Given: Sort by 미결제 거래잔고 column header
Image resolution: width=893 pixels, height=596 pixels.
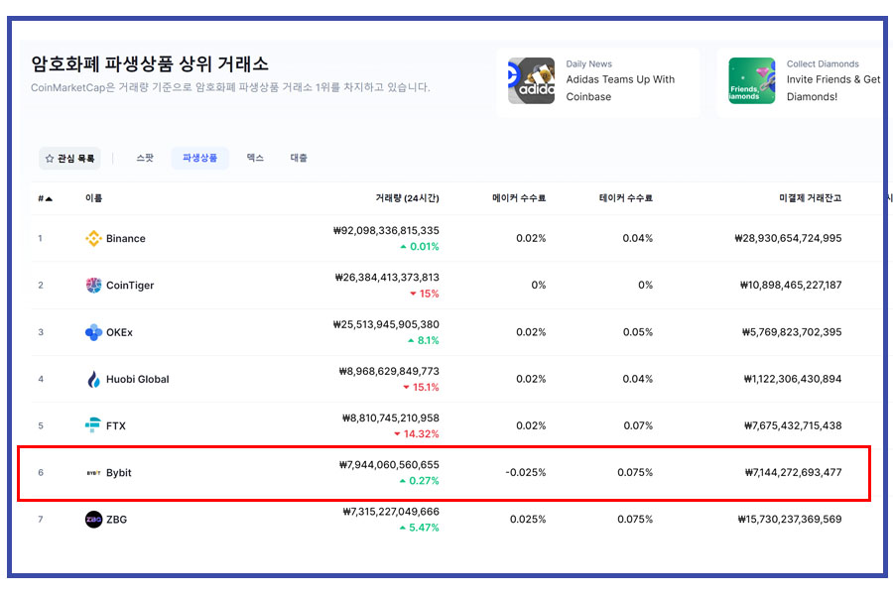Looking at the screenshot, I should point(810,198).
